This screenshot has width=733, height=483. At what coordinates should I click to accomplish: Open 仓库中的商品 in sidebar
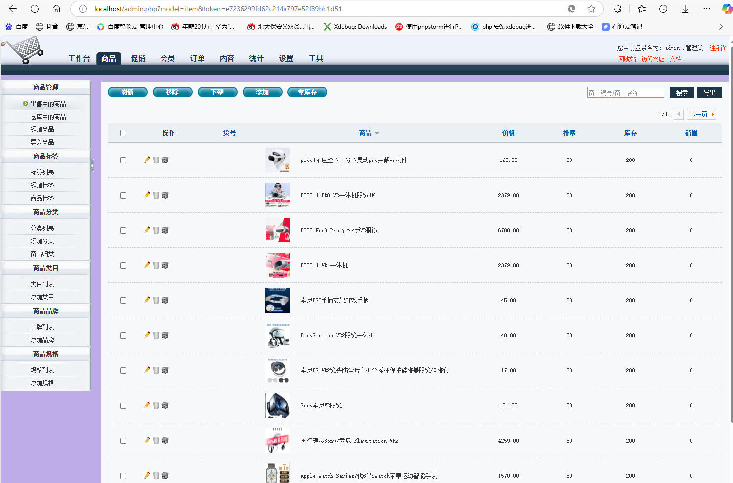(x=48, y=117)
